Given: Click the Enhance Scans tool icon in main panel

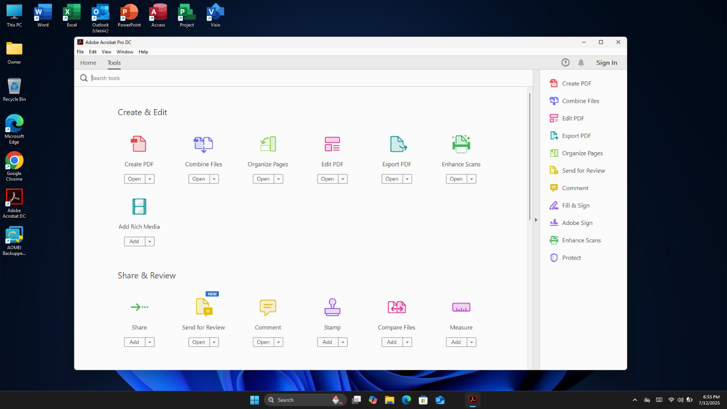Looking at the screenshot, I should [x=461, y=144].
